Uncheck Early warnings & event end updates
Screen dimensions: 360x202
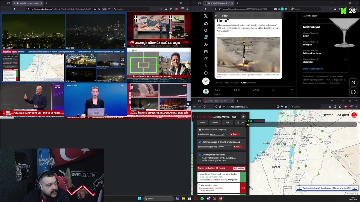pyautogui.click(x=200, y=142)
